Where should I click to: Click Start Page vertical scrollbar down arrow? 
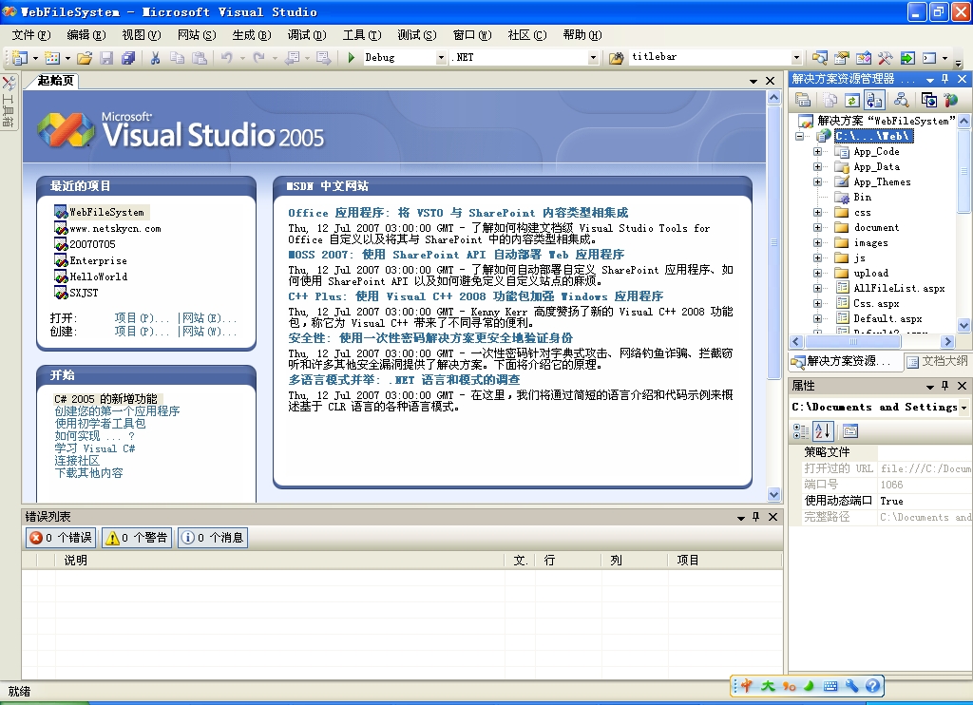[x=773, y=495]
